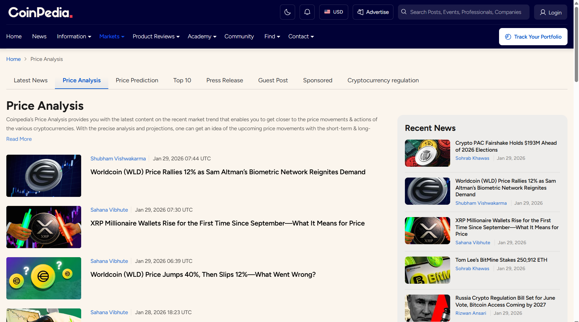Open author Sahana Vibhute on 06:39 UTC article
Screen dimensions: 579x322
[x=109, y=261]
